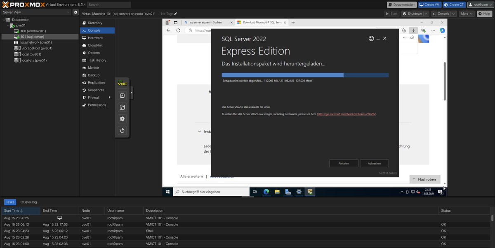Edit VM tags with the pencil icon
Image resolution: width=495 pixels, height=248 pixels.
[176, 14]
